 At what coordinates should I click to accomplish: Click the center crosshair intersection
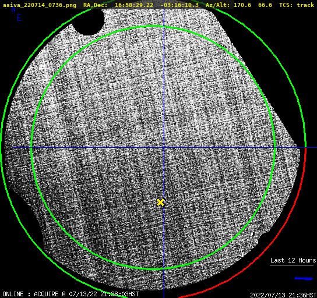pos(164,148)
